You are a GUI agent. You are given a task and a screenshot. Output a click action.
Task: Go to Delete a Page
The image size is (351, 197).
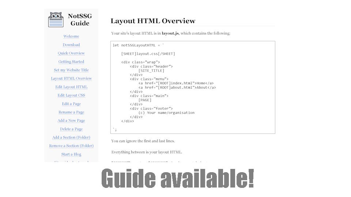coord(71,129)
